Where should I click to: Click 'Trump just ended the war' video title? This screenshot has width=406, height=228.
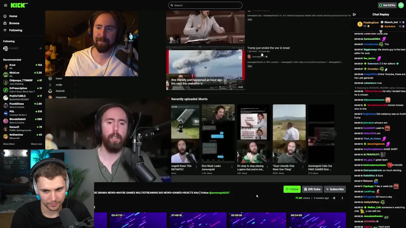coord(268,48)
